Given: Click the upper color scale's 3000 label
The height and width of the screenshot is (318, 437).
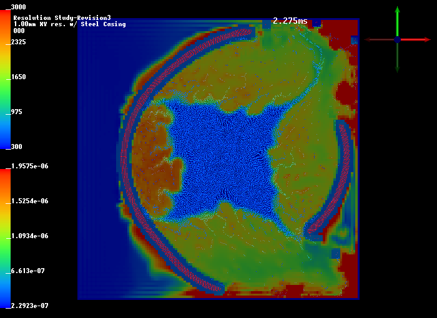Looking at the screenshot, I should point(18,7).
